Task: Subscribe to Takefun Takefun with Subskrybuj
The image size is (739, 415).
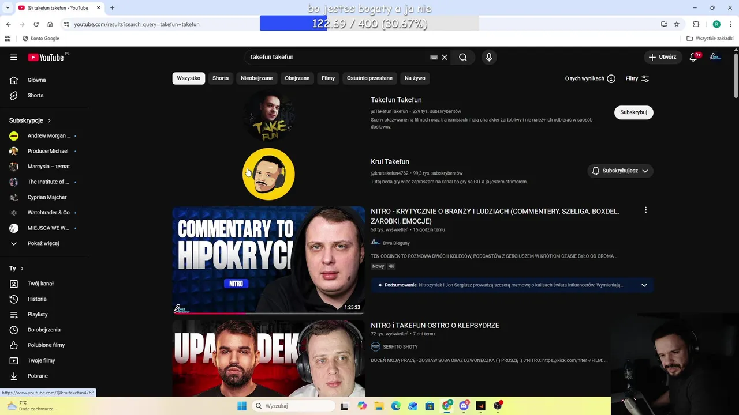Action: [x=633, y=112]
